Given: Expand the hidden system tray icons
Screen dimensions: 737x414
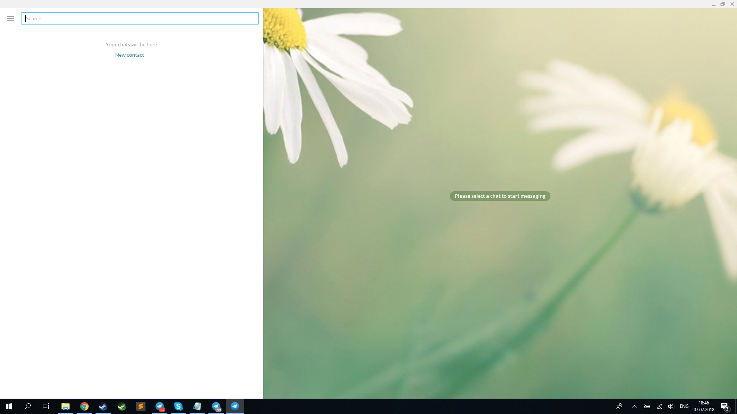Looking at the screenshot, I should pyautogui.click(x=634, y=406).
